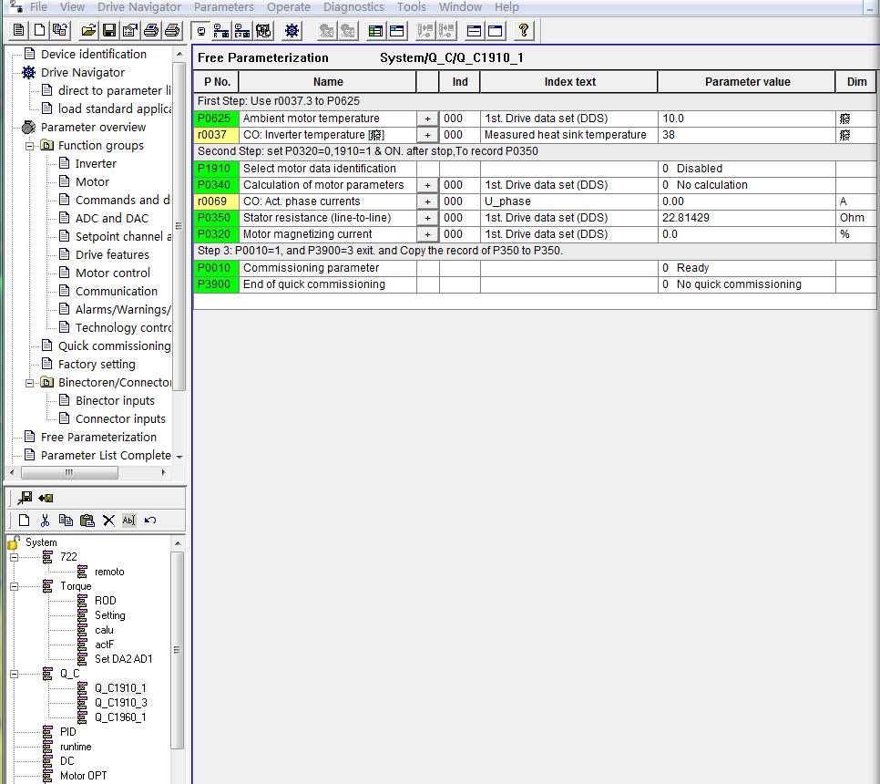Open the Diagnostics menu
880x784 pixels.
coord(353,6)
